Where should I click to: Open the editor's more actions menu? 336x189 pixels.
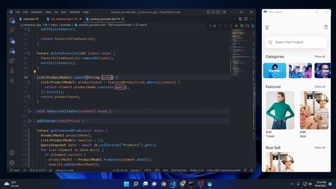(x=251, y=19)
